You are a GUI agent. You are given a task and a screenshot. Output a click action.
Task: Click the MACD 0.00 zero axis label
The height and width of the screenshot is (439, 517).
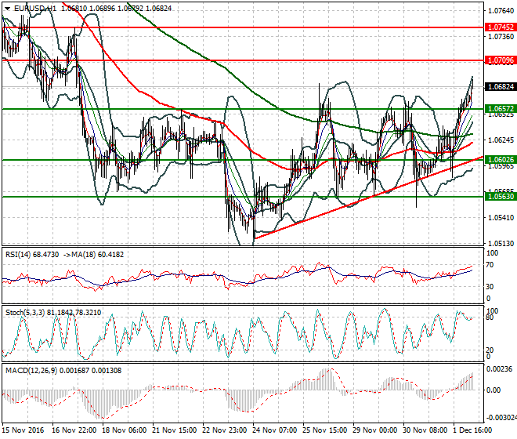coord(493,390)
